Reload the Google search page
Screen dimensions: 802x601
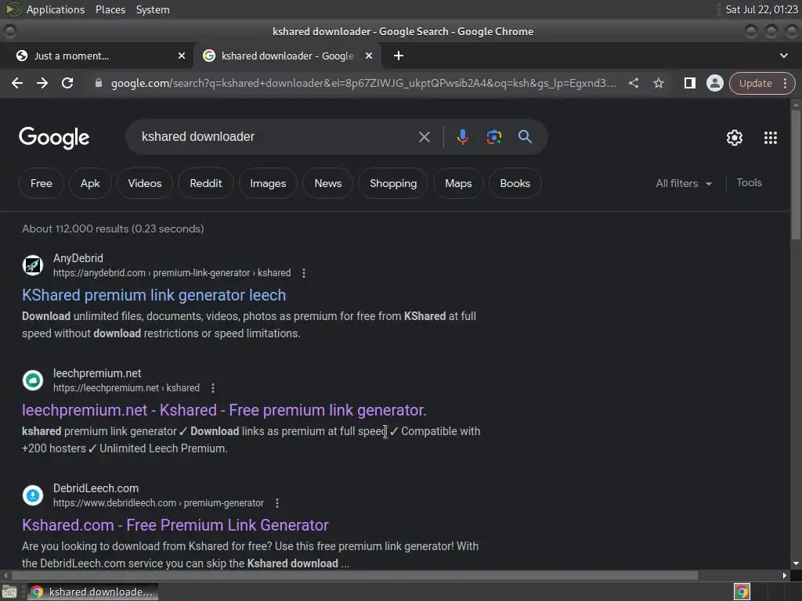[67, 83]
